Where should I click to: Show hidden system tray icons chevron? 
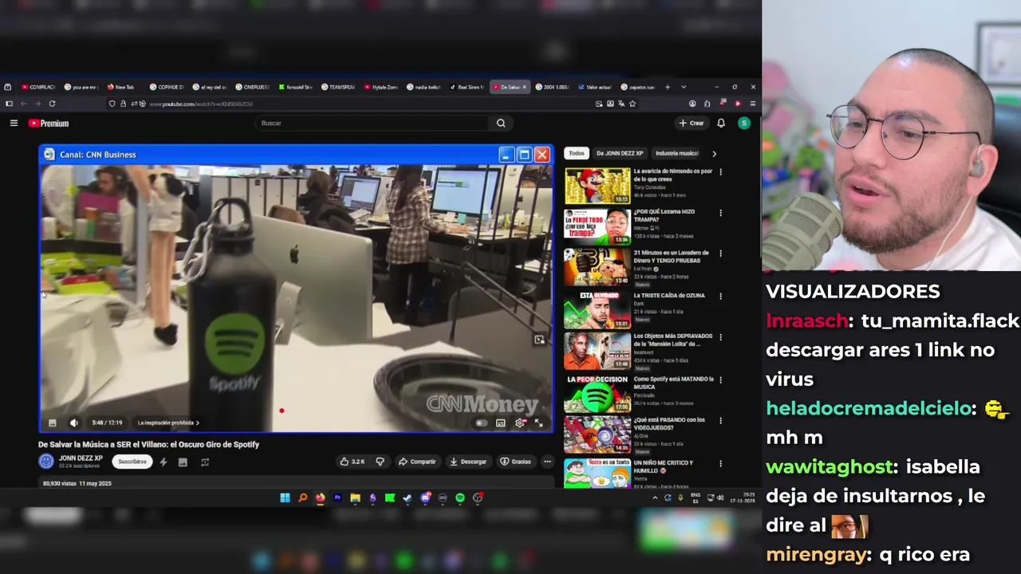click(655, 497)
